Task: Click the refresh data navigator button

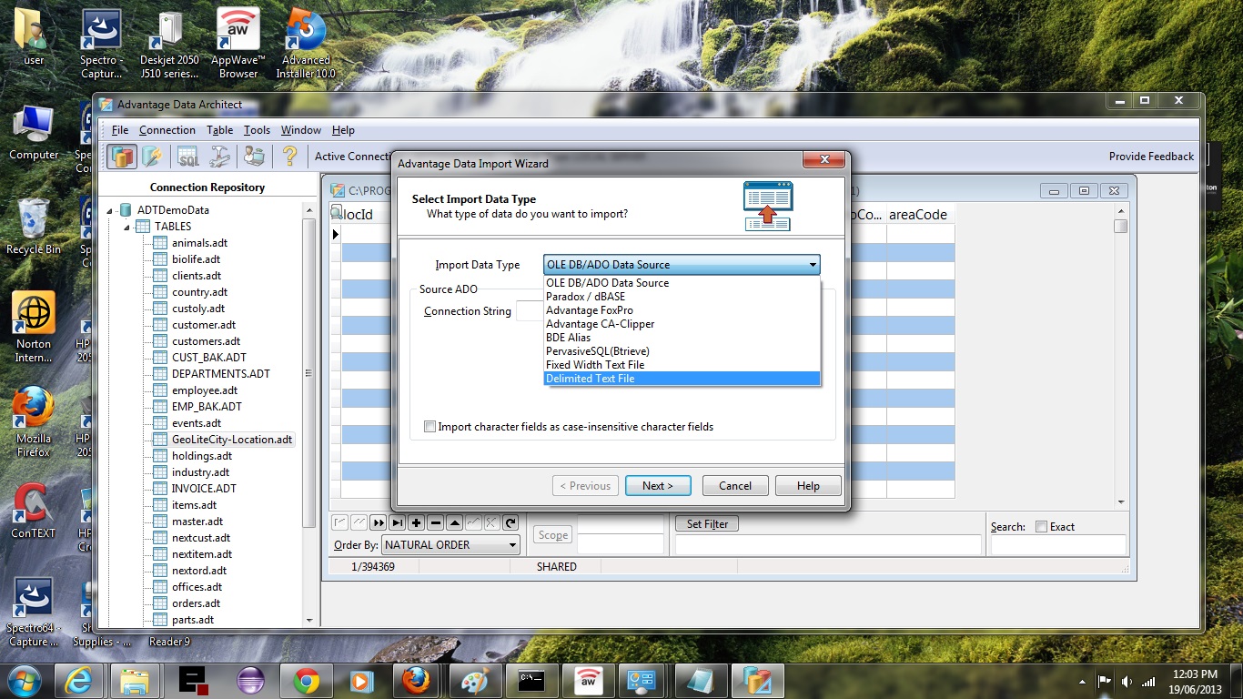Action: pyautogui.click(x=510, y=522)
